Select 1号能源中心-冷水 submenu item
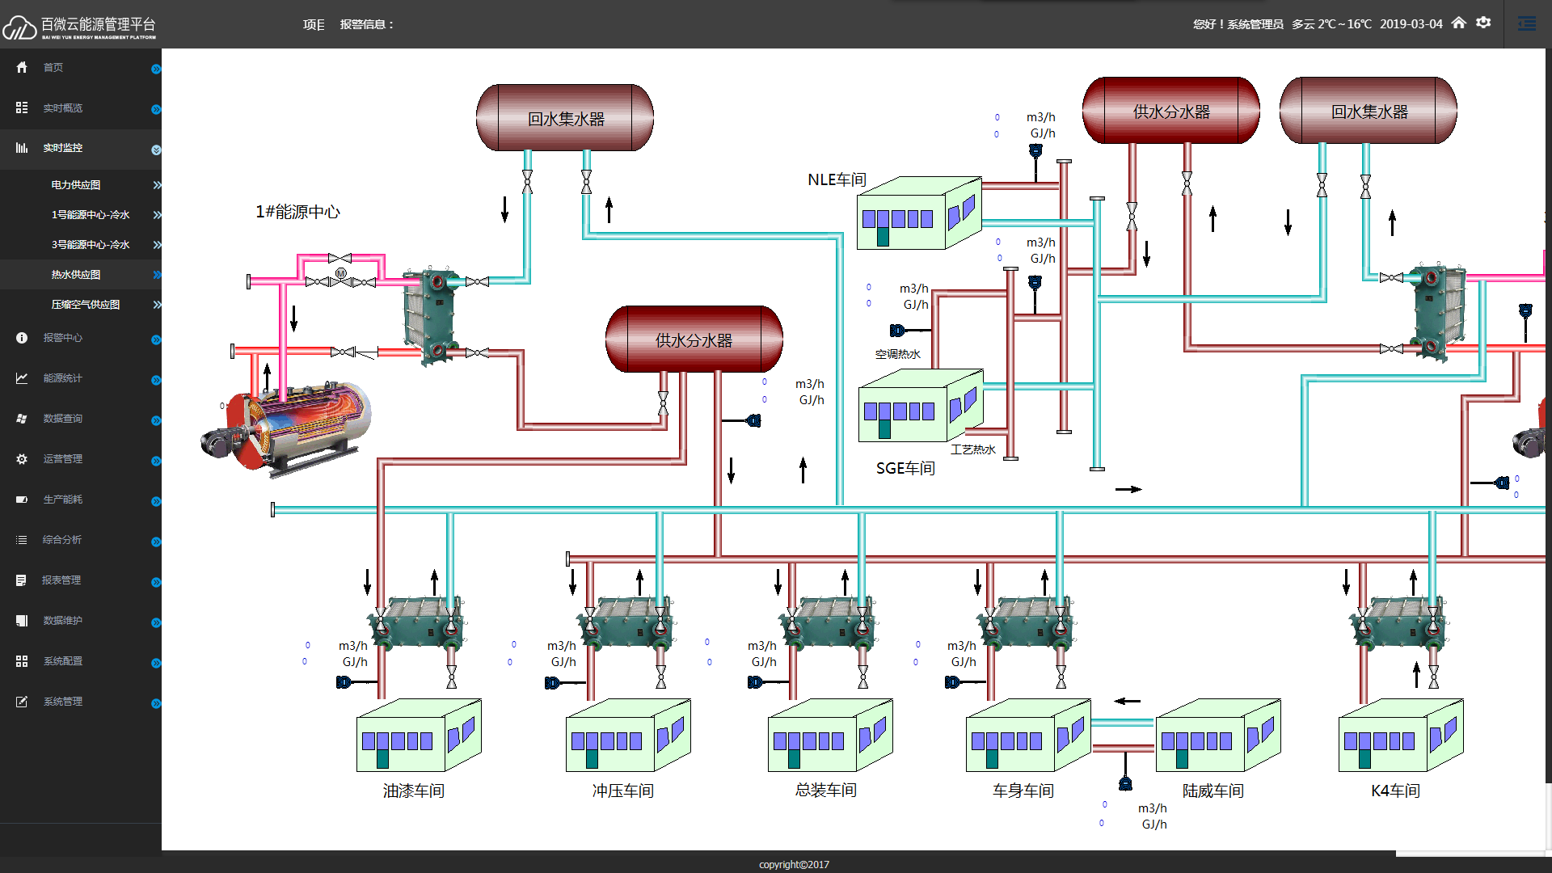Screen dimensions: 1552x873 coord(91,215)
